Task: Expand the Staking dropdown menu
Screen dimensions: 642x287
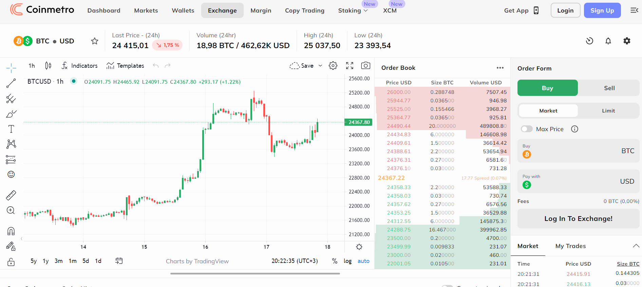Action: coord(353,11)
